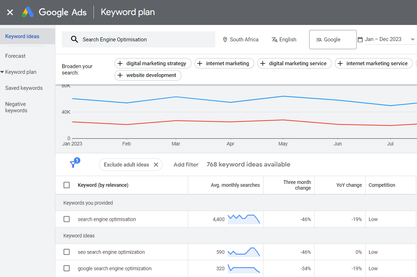Open Negative keywords page

click(x=16, y=107)
